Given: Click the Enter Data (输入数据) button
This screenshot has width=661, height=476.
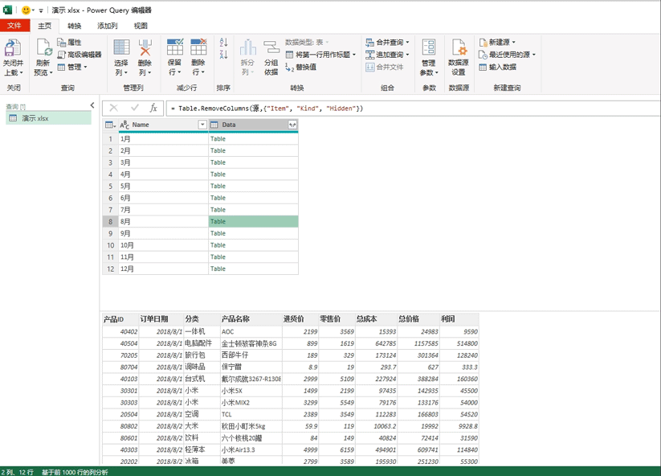Looking at the screenshot, I should point(498,67).
